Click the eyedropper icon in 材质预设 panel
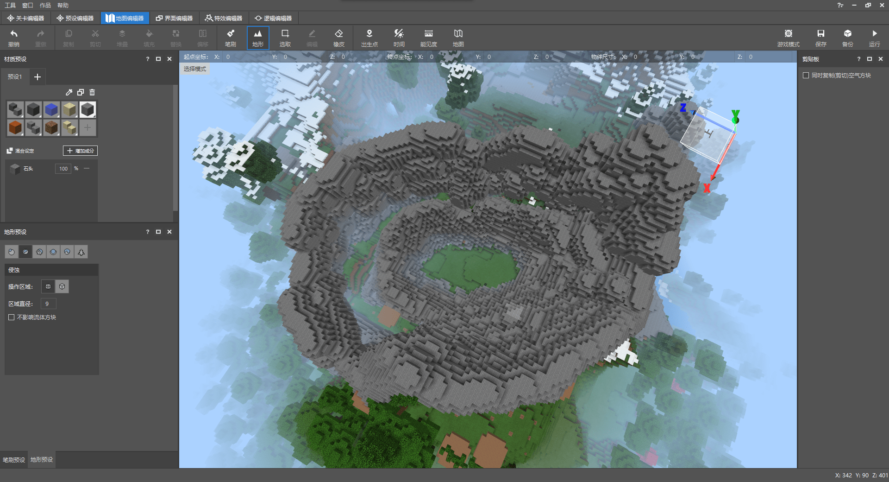Viewport: 889px width, 482px height. (69, 92)
